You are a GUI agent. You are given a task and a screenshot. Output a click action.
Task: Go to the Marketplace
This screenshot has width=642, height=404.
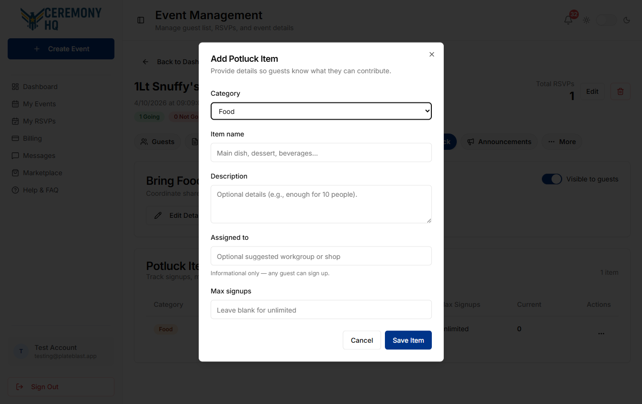coord(61,173)
